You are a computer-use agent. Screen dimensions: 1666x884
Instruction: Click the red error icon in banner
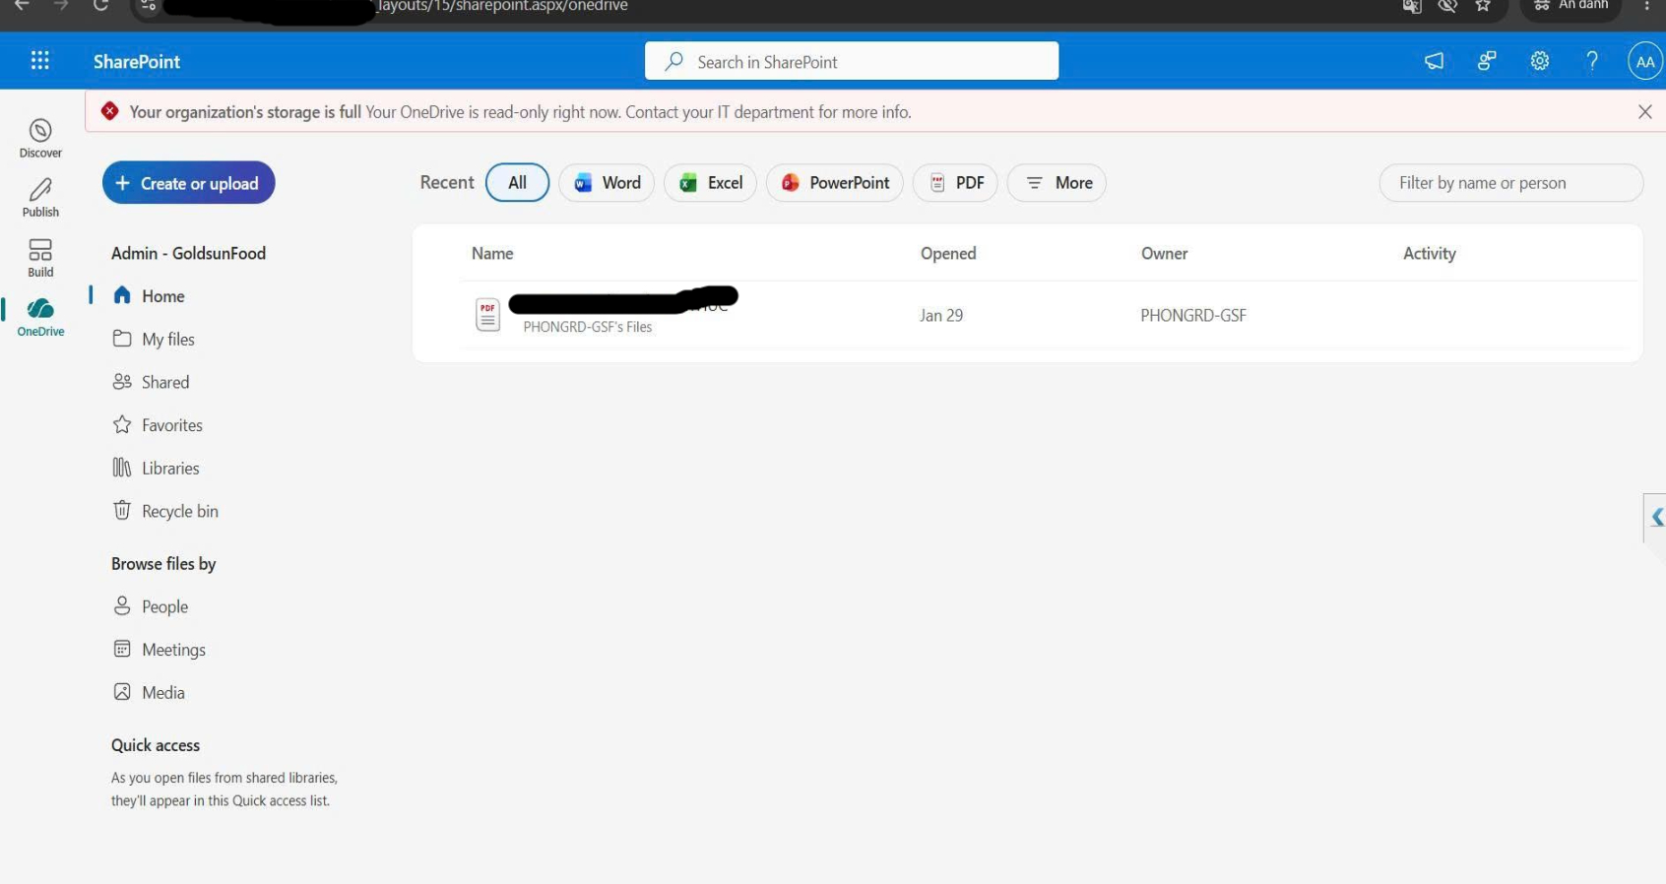(x=110, y=111)
